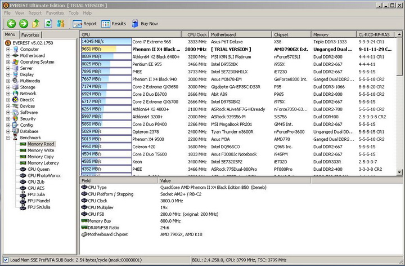
Task: Sort by the CL-RCD-RP-RAS column header
Action: tap(375, 34)
